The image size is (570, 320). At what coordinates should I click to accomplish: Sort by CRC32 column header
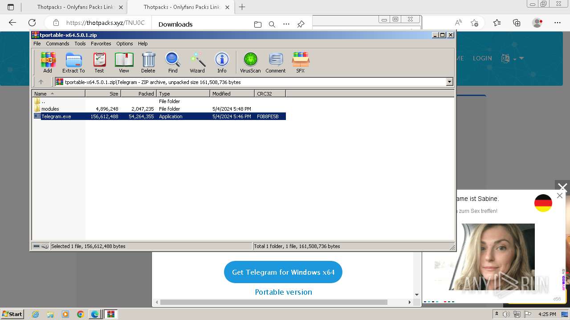click(270, 93)
